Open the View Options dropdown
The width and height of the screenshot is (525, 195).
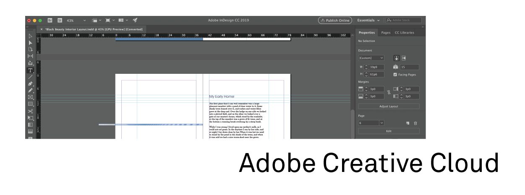click(x=97, y=20)
